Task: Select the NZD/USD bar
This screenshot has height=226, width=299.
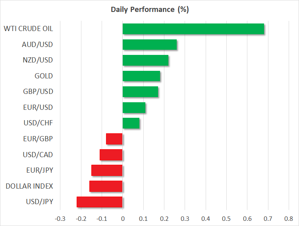Action: coord(145,60)
